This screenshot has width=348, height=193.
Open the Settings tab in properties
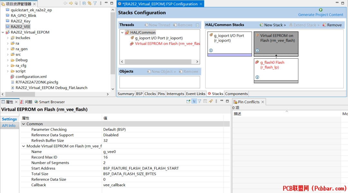click(x=9, y=119)
